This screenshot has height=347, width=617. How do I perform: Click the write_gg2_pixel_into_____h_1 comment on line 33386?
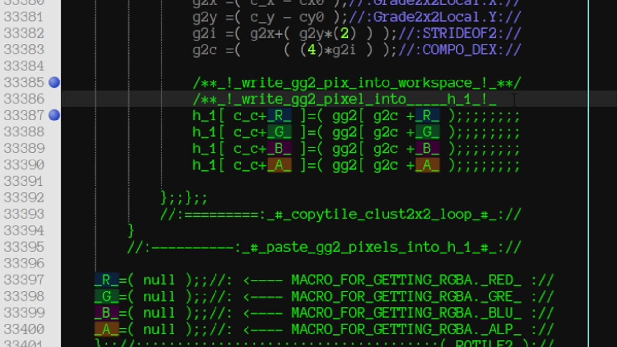tap(345, 99)
